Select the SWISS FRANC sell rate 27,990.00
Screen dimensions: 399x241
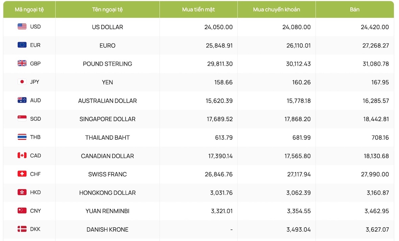click(375, 174)
